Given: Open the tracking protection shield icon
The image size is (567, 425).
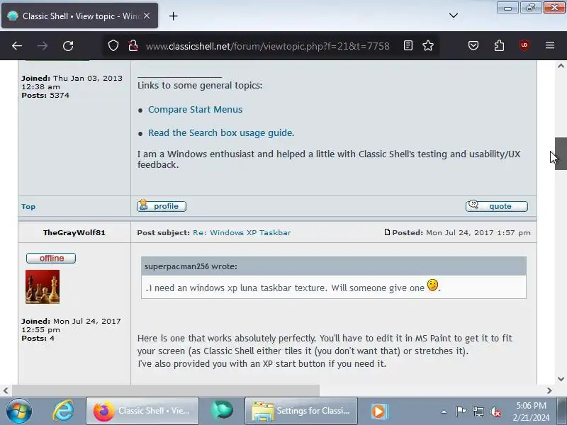Looking at the screenshot, I should click(113, 45).
